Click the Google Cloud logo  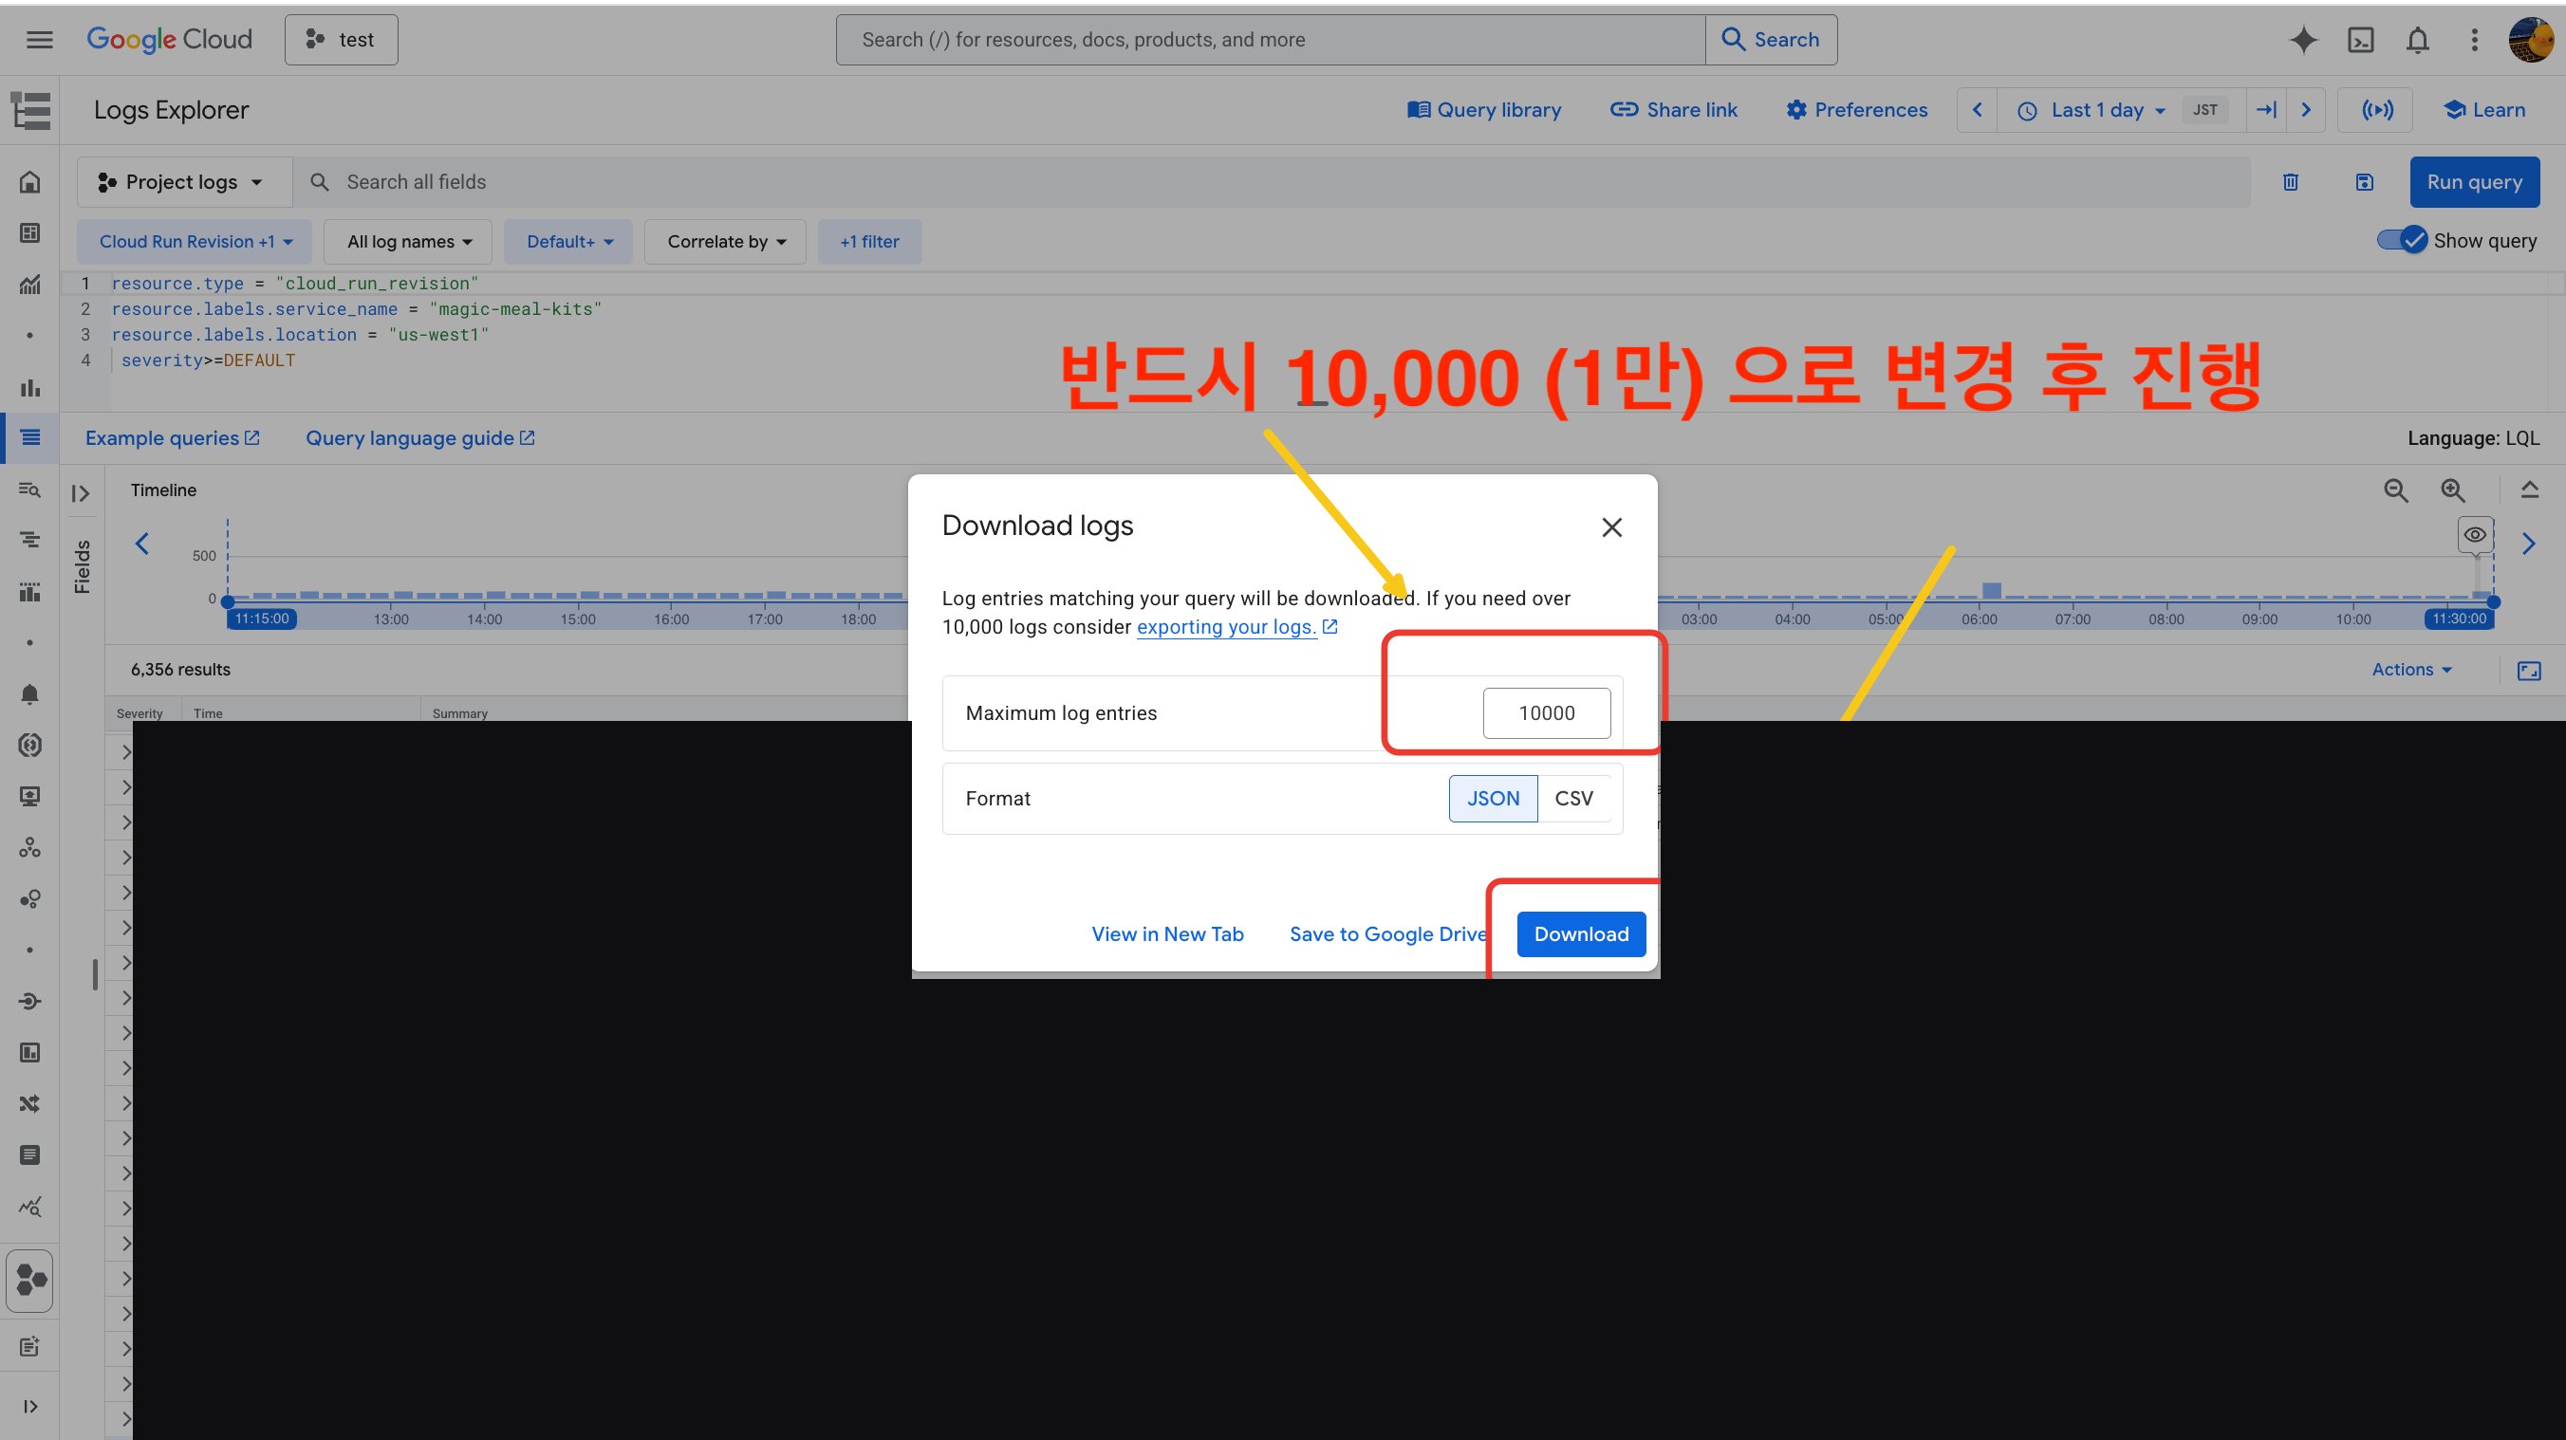click(169, 40)
